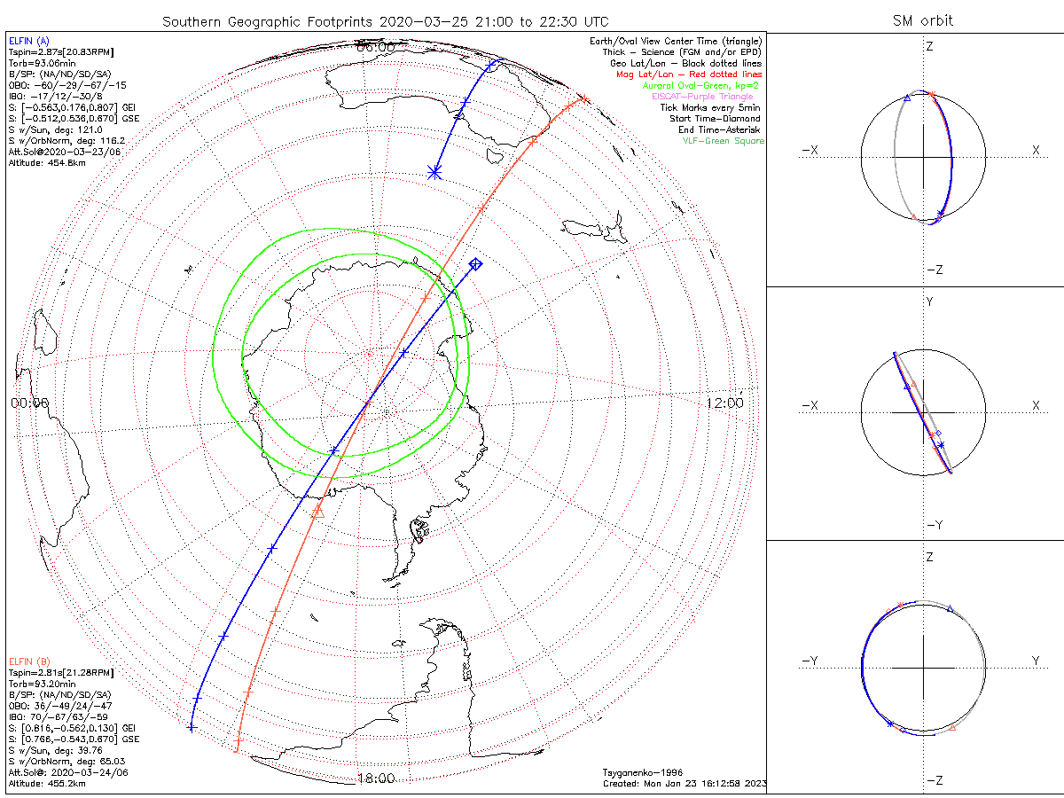Click the '00:00' local time label
The height and width of the screenshot is (798, 1064).
[30, 403]
